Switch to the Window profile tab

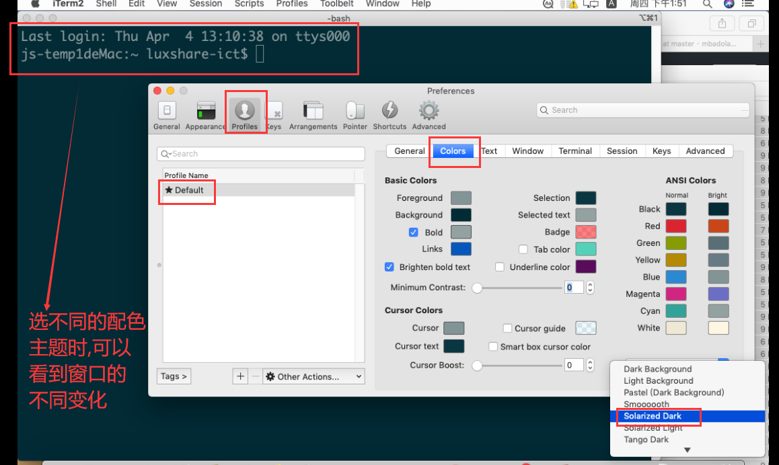click(x=527, y=151)
